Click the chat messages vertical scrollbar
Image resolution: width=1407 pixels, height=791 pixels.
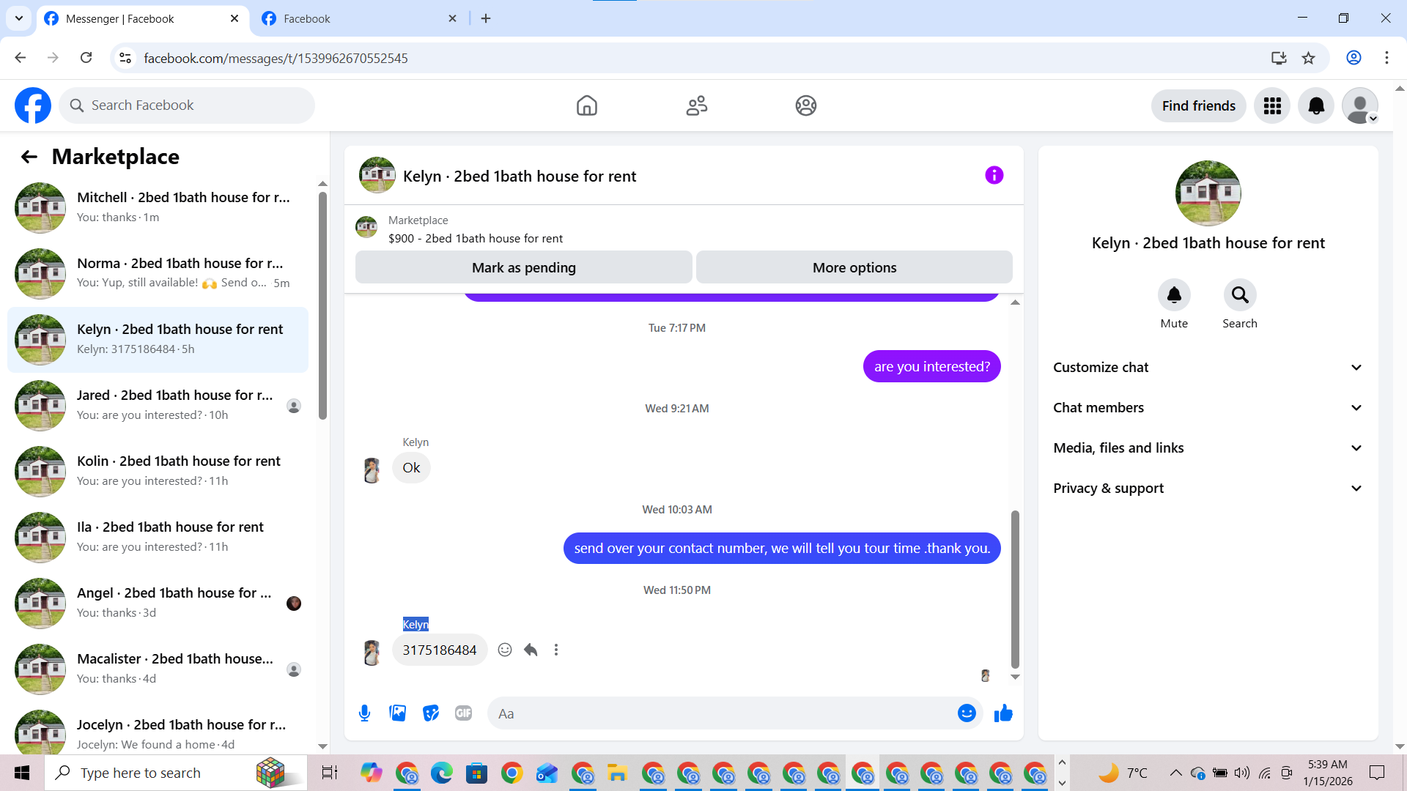[1015, 586]
